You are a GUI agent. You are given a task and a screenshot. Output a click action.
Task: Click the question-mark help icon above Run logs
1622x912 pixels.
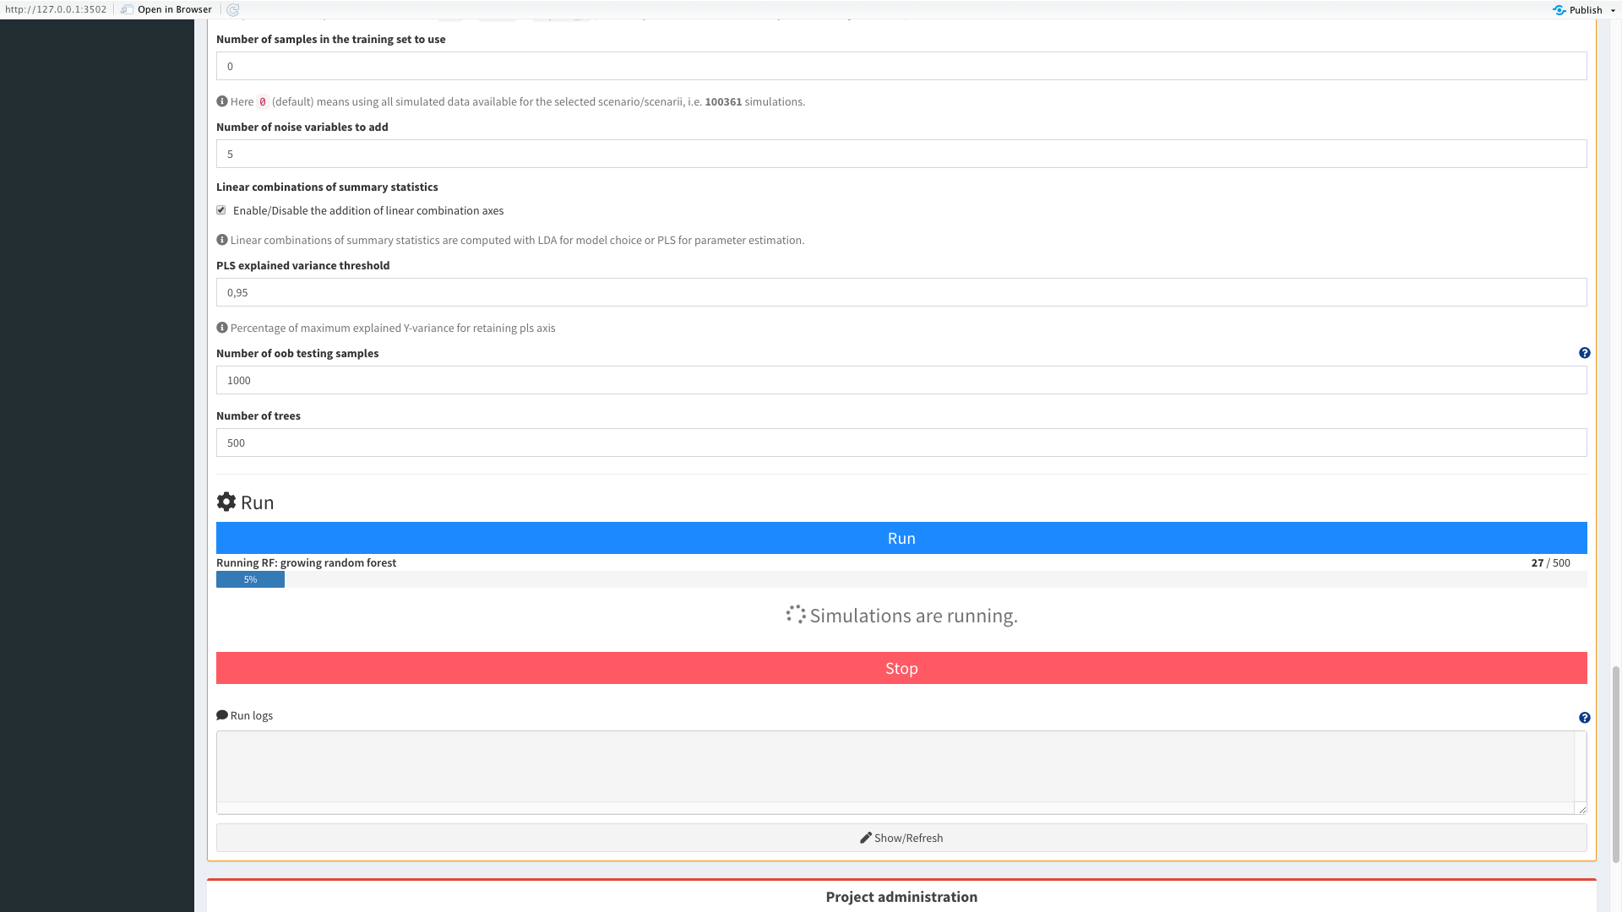click(x=1585, y=718)
